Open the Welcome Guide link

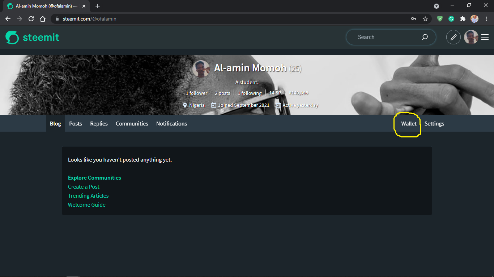(87, 205)
